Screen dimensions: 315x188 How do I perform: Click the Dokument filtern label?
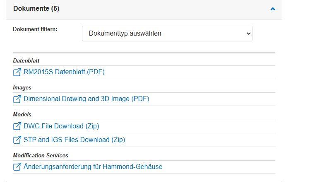pyautogui.click(x=35, y=29)
